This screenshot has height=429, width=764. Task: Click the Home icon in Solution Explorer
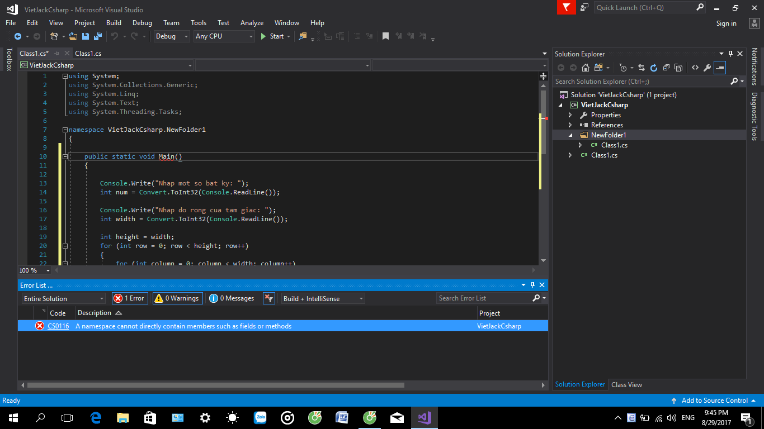click(x=585, y=68)
